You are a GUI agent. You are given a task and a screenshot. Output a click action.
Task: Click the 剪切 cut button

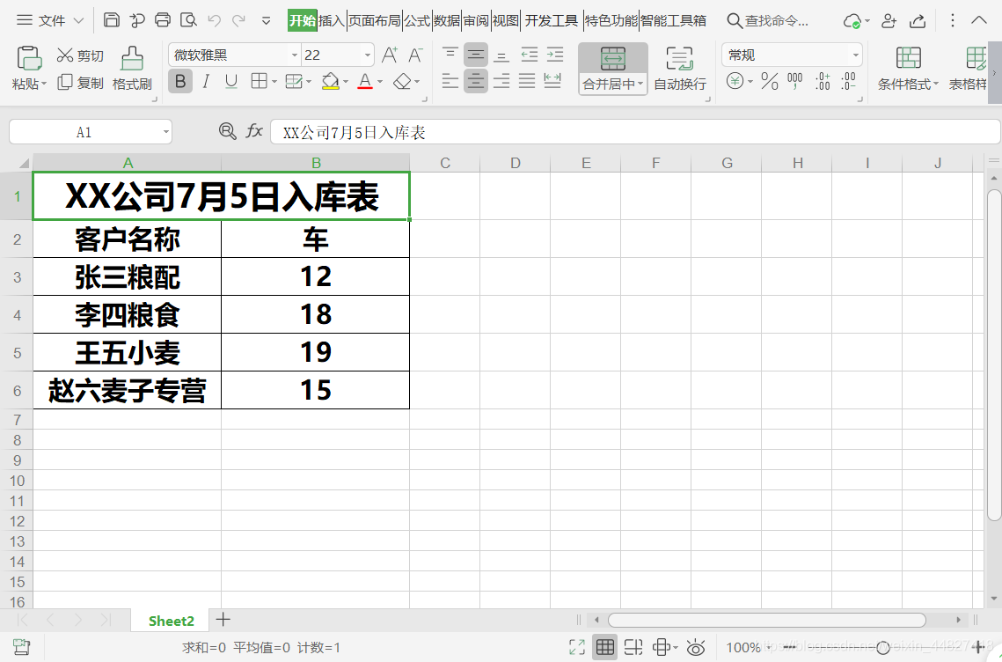78,55
